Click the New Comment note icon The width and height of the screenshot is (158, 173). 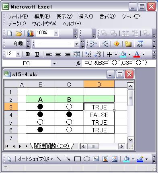[x=128, y=44]
